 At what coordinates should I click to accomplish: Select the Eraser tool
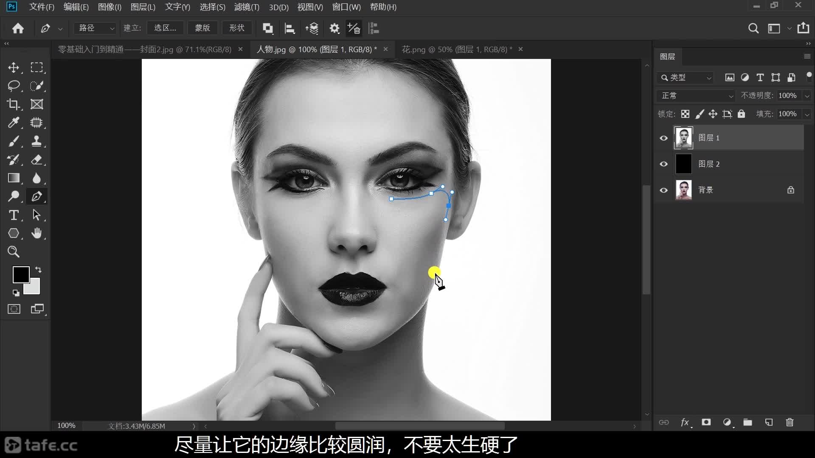[x=37, y=160]
